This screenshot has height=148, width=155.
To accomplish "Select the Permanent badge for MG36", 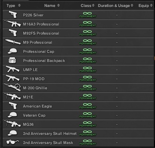I will [88, 124].
